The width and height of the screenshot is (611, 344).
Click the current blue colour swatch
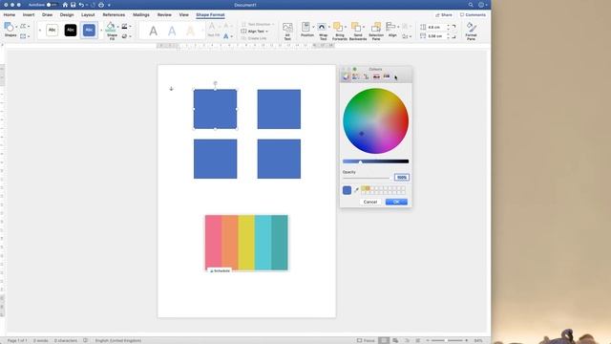click(347, 190)
